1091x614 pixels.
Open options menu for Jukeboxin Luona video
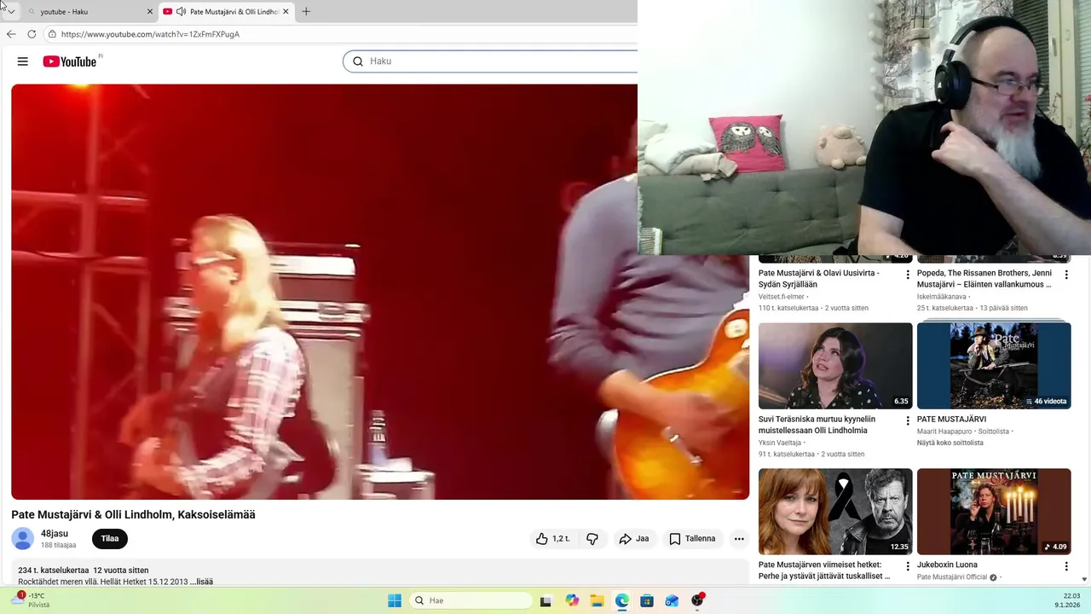pos(1066,566)
